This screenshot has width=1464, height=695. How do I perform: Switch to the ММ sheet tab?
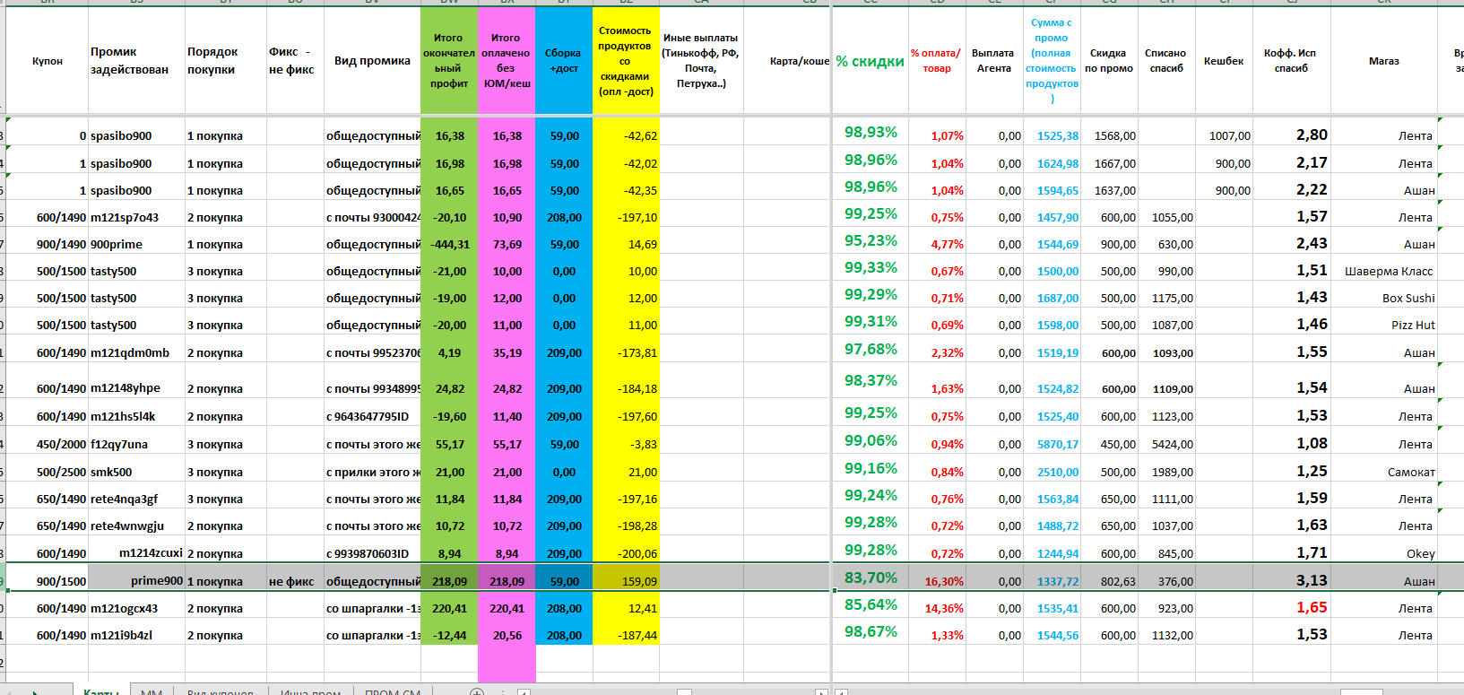(152, 692)
